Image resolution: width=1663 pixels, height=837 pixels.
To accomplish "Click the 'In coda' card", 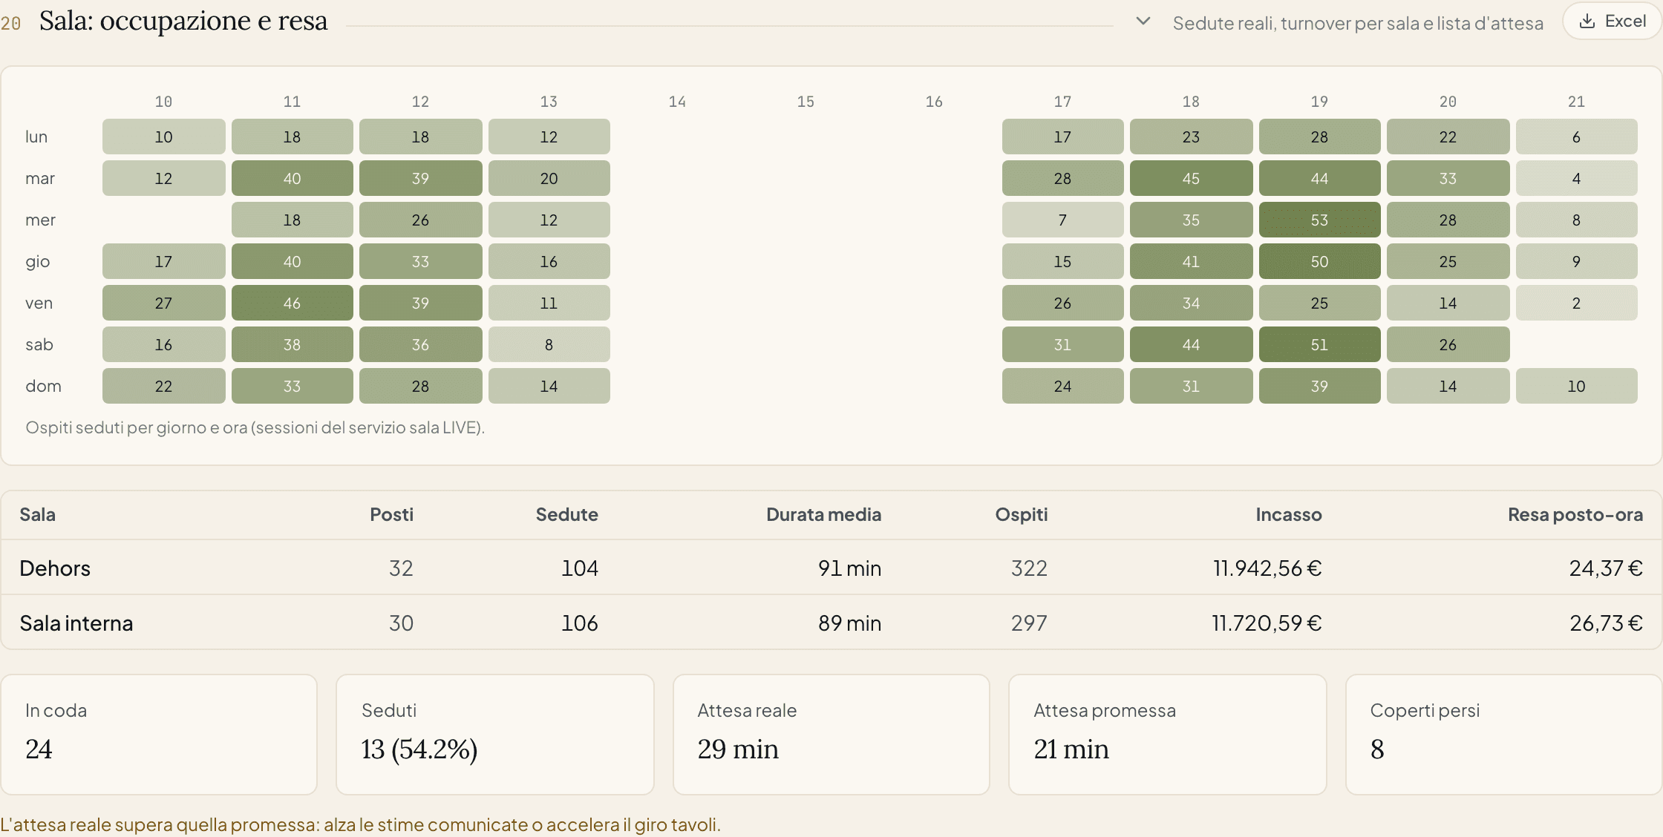I will coord(159,735).
